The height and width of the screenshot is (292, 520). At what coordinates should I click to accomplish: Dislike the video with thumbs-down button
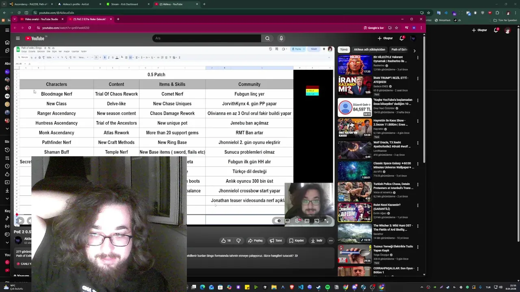tap(238, 240)
